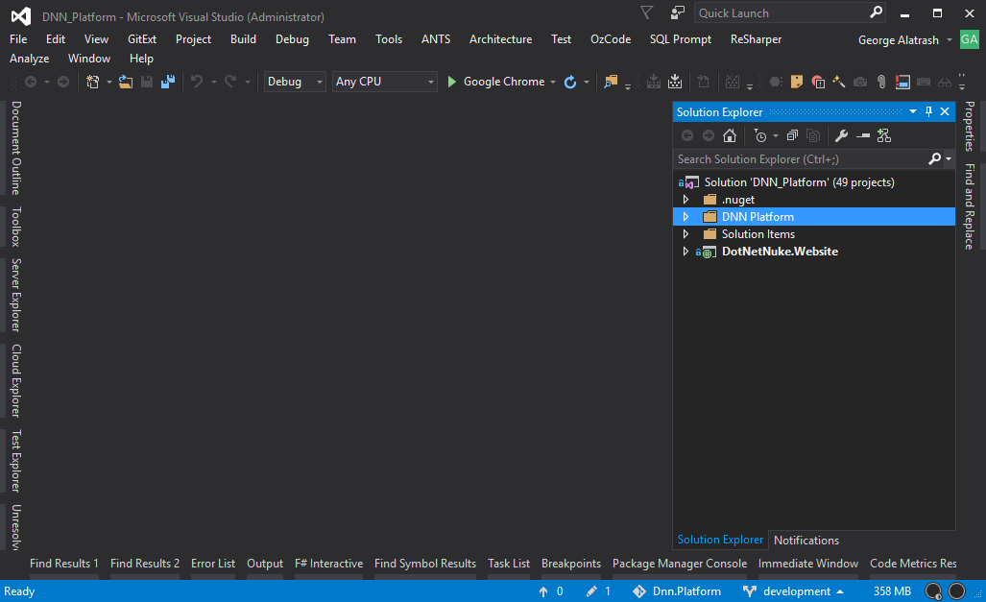Click the Pending Changes Filter clock icon
This screenshot has height=602, width=986.
760,136
